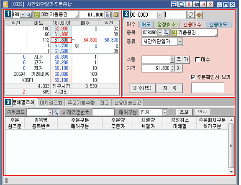241x185 pixels.
Task: Switch to the 신용매도 tab
Action: click(x=218, y=25)
